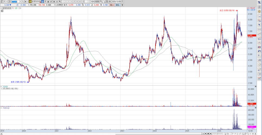Viewport: 262px width, 135px height.
Task: Open the interval combo box after 120
Action: (87, 1)
